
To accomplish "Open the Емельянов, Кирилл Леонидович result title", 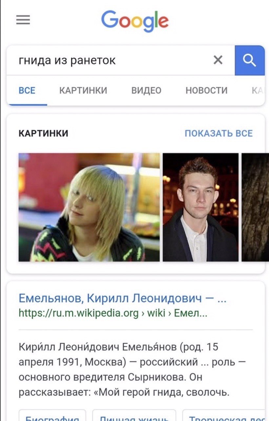I will coord(123,298).
